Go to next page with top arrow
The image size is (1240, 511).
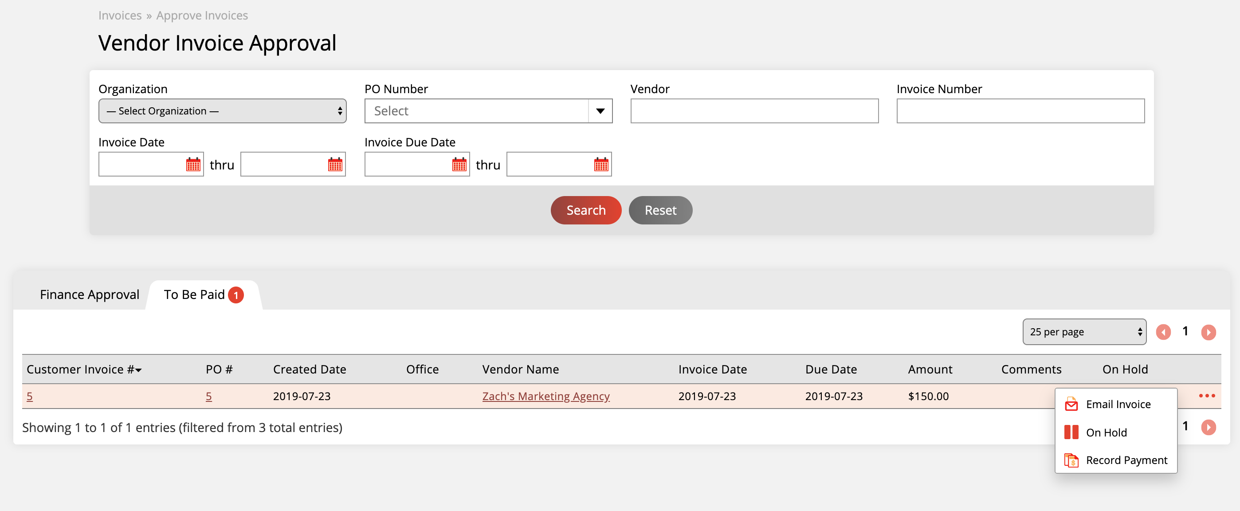[1208, 332]
